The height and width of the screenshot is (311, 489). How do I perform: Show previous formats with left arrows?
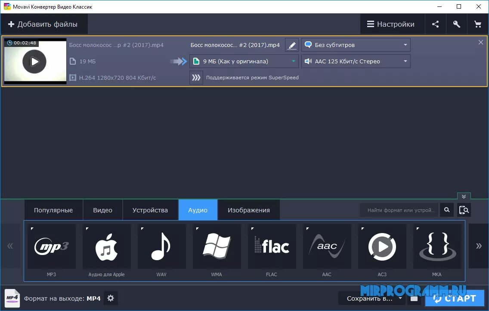(x=10, y=246)
